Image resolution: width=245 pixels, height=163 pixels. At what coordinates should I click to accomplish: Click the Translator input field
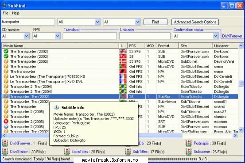pyautogui.click(x=90, y=36)
